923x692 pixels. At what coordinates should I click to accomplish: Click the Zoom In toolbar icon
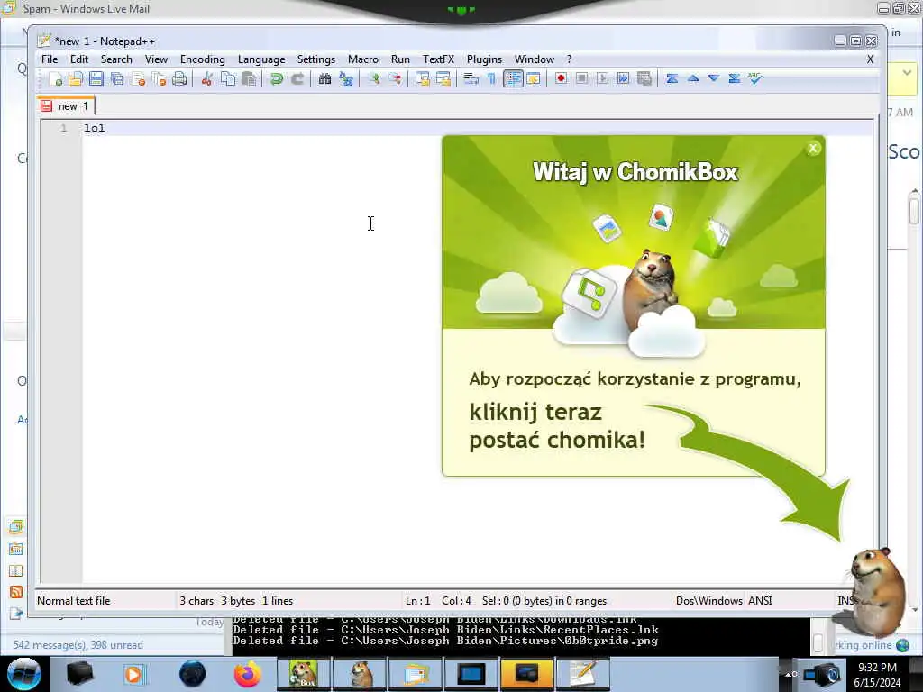373,78
